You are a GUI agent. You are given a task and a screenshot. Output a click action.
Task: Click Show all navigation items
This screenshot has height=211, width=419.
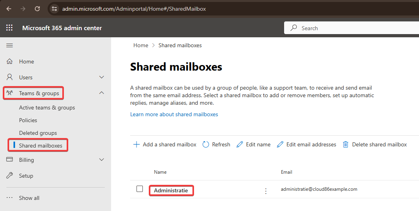29,198
